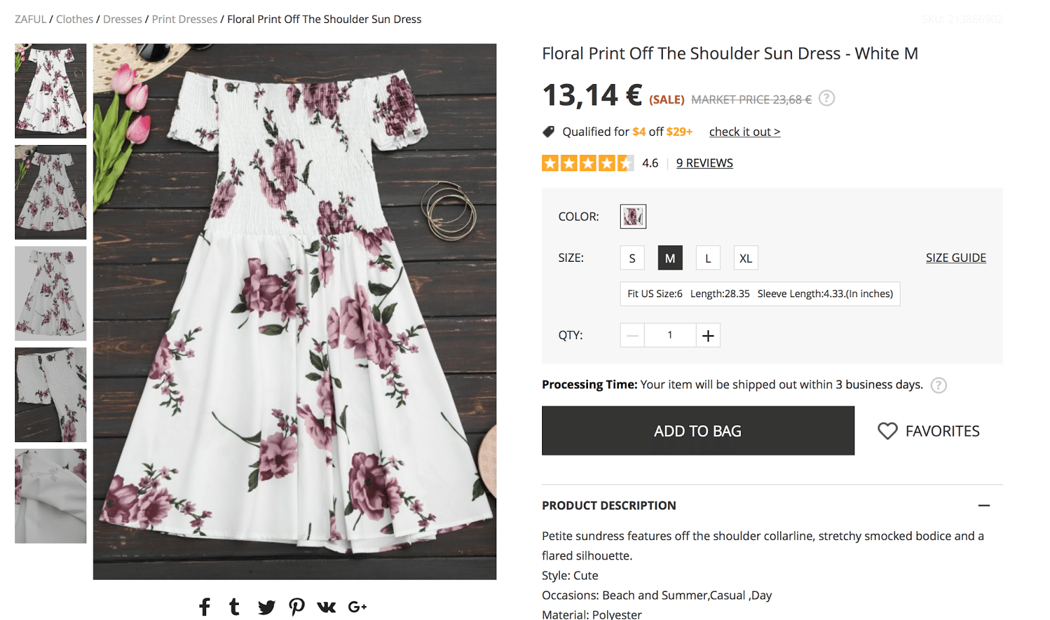Collapse the Product Description section

984,505
